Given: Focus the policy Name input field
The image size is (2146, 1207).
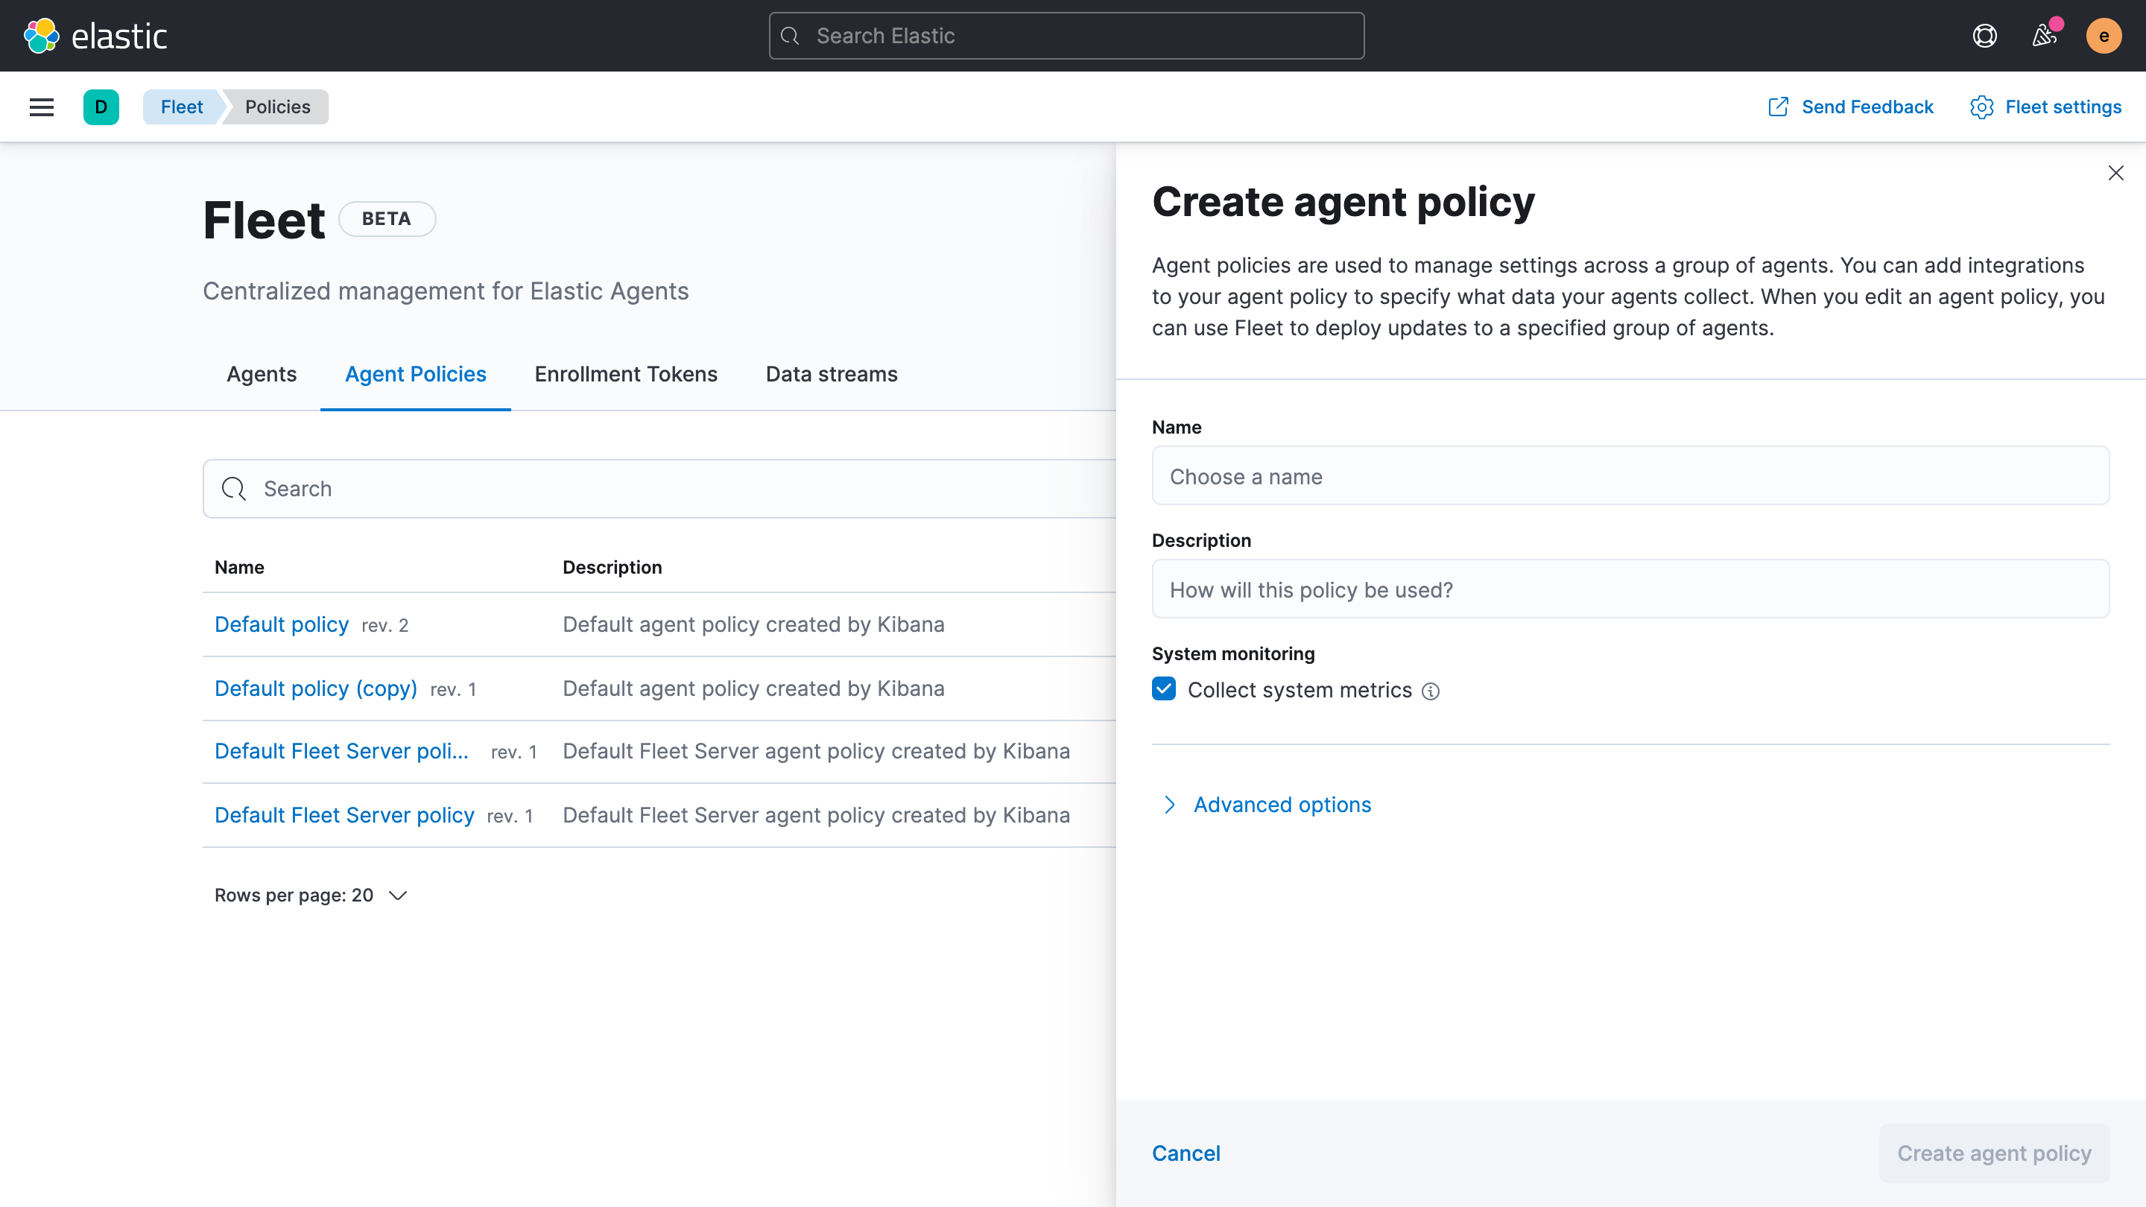Looking at the screenshot, I should click(1630, 477).
